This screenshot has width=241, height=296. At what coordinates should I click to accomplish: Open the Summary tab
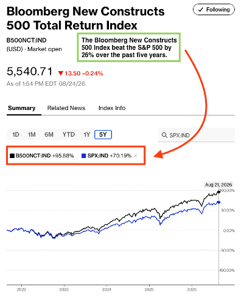click(x=22, y=108)
